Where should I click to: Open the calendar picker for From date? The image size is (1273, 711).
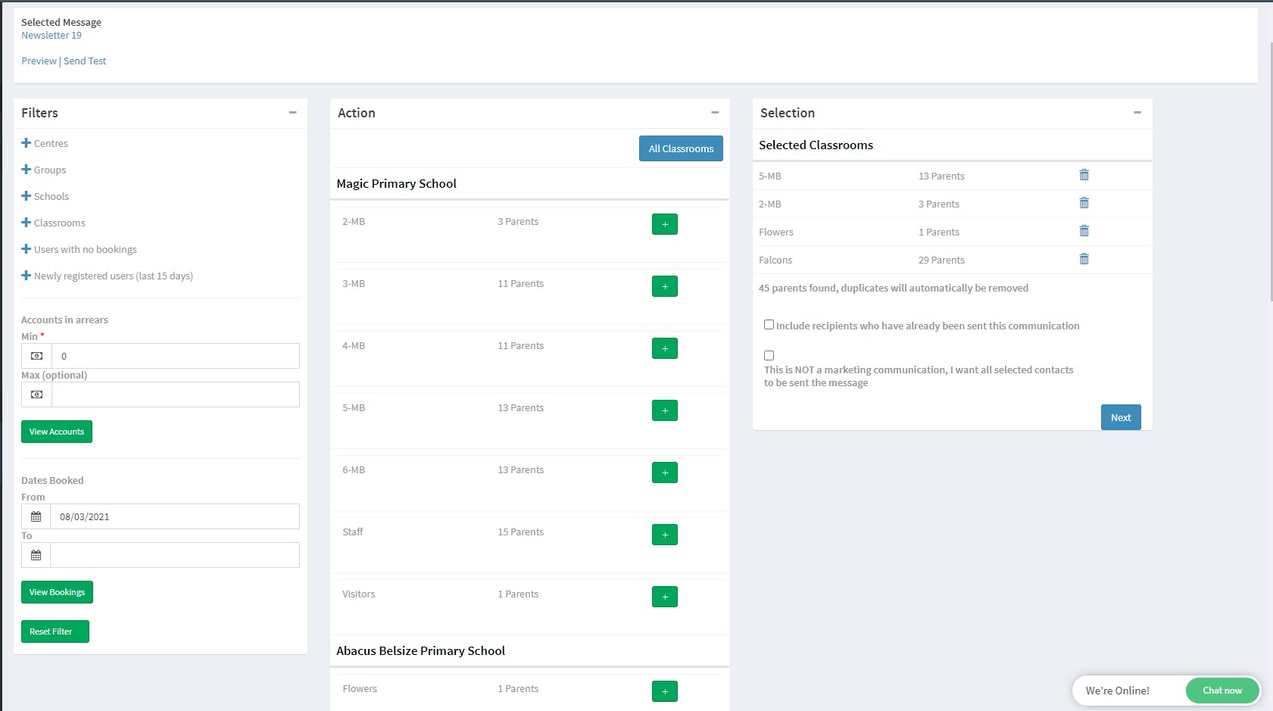click(35, 516)
